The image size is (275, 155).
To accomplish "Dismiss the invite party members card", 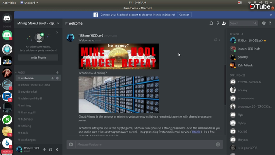I will click(x=57, y=32).
